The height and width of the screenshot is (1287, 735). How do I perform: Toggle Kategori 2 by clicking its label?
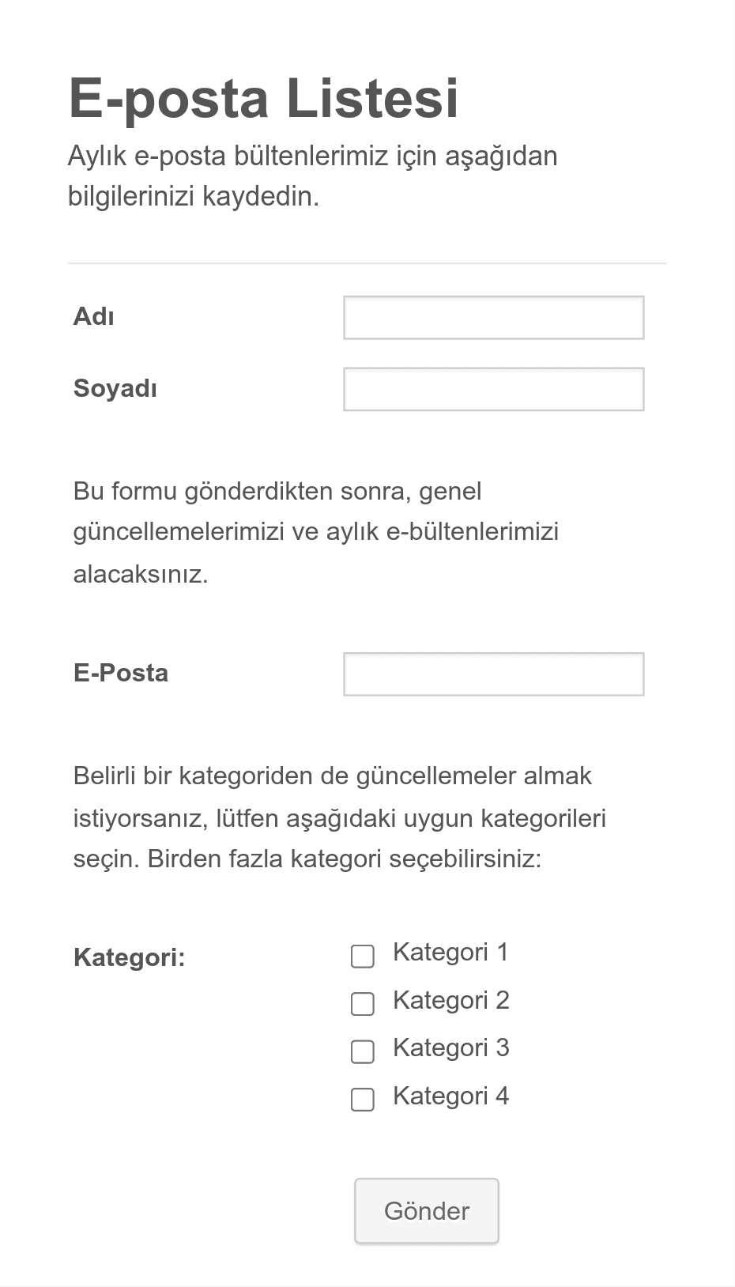coord(451,1000)
